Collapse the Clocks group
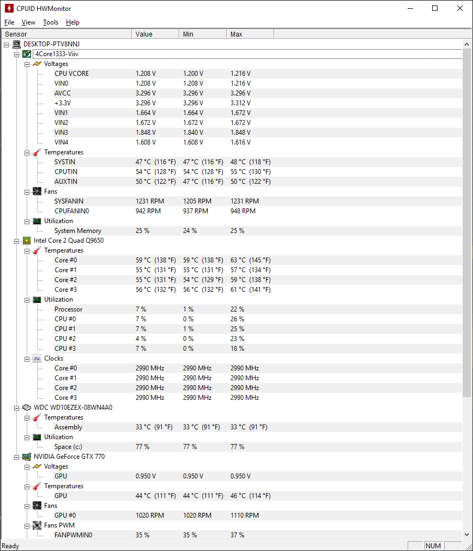Image resolution: width=473 pixels, height=551 pixels. click(x=27, y=359)
